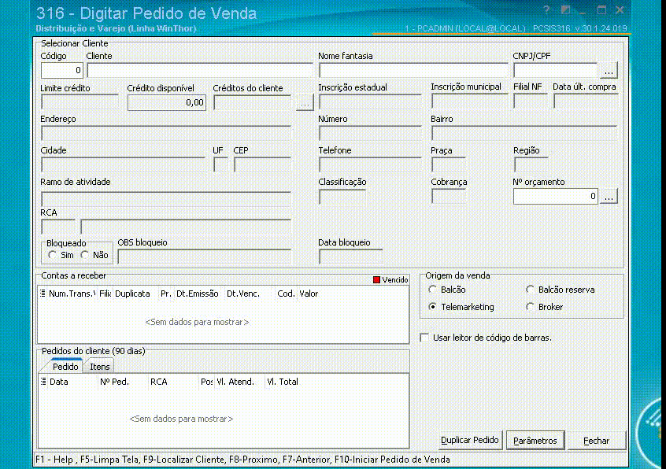This screenshot has width=666, height=469.
Task: Select Broker sale origin
Action: [530, 306]
